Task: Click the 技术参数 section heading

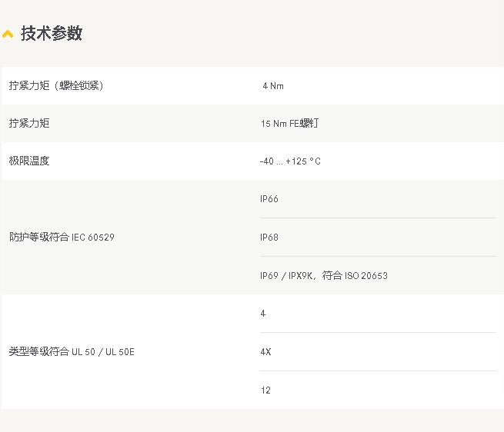Action: pyautogui.click(x=52, y=33)
